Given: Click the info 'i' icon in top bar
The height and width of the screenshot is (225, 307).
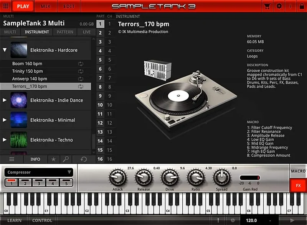Looking at the screenshot, I should click(x=290, y=6).
